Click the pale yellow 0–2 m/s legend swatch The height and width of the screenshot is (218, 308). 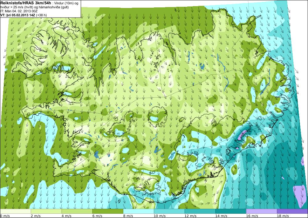coord(15,211)
